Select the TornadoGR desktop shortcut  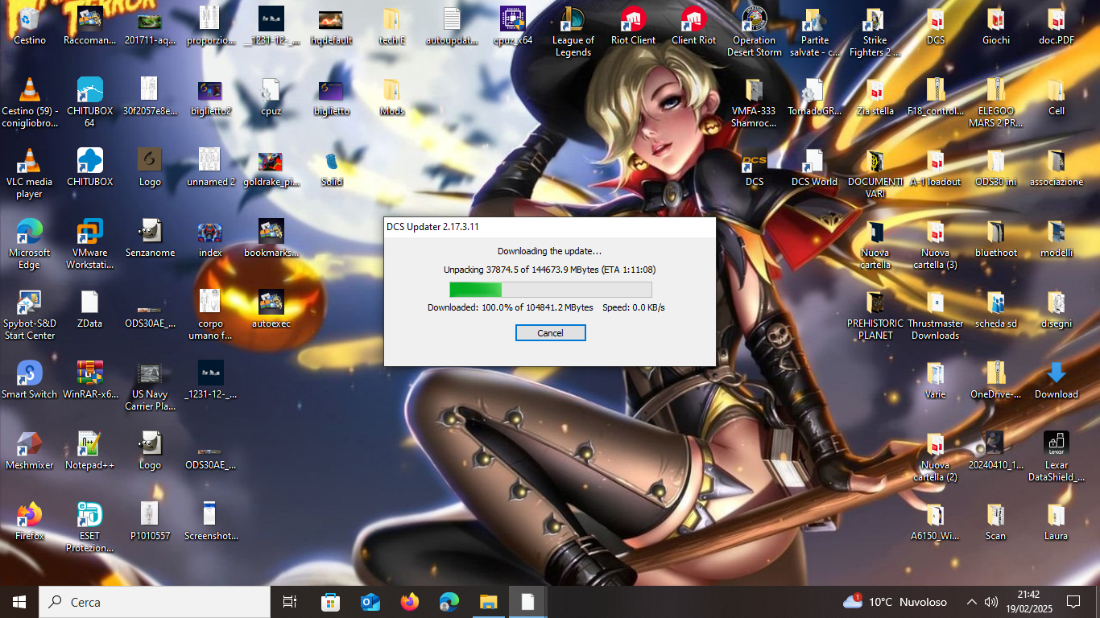814,96
